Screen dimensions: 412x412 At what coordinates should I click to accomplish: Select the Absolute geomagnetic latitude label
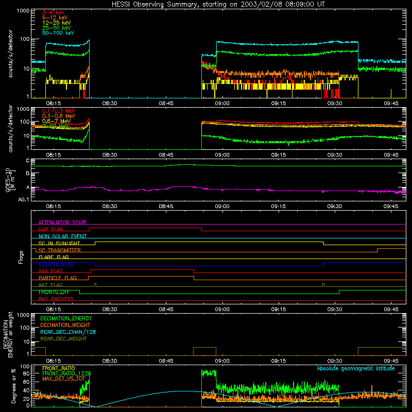(356, 369)
